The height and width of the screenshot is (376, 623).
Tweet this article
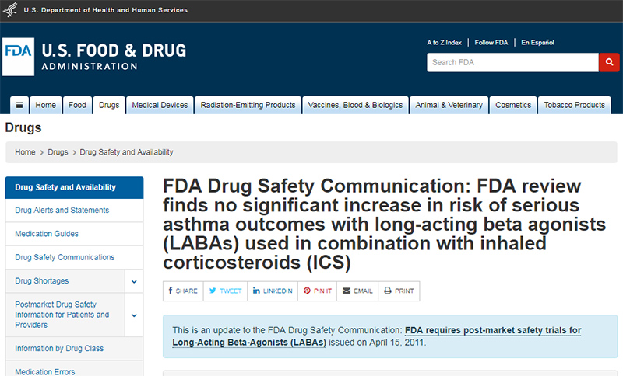[225, 291]
